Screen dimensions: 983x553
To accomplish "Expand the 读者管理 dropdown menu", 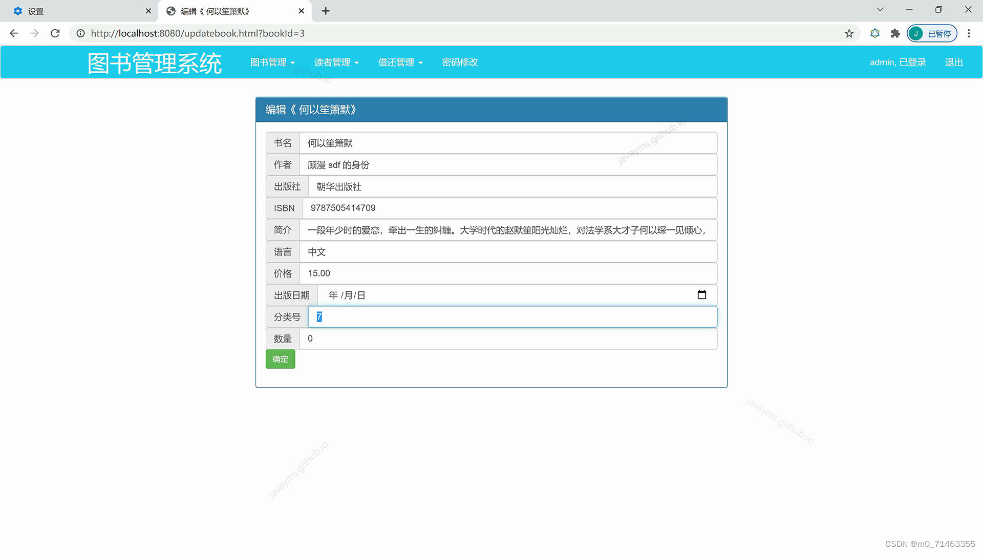I will pyautogui.click(x=336, y=62).
